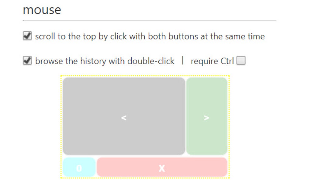Uncheck browse the history with double-click
This screenshot has height=194, width=310.
pyautogui.click(x=27, y=61)
